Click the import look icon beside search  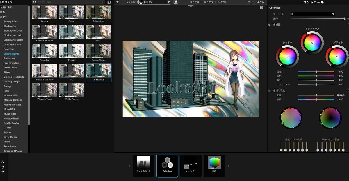109,2
